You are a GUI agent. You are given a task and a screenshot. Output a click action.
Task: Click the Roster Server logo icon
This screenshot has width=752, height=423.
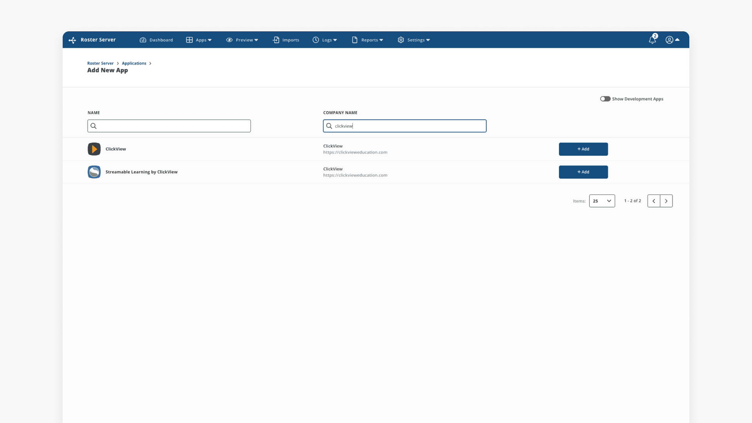[72, 40]
